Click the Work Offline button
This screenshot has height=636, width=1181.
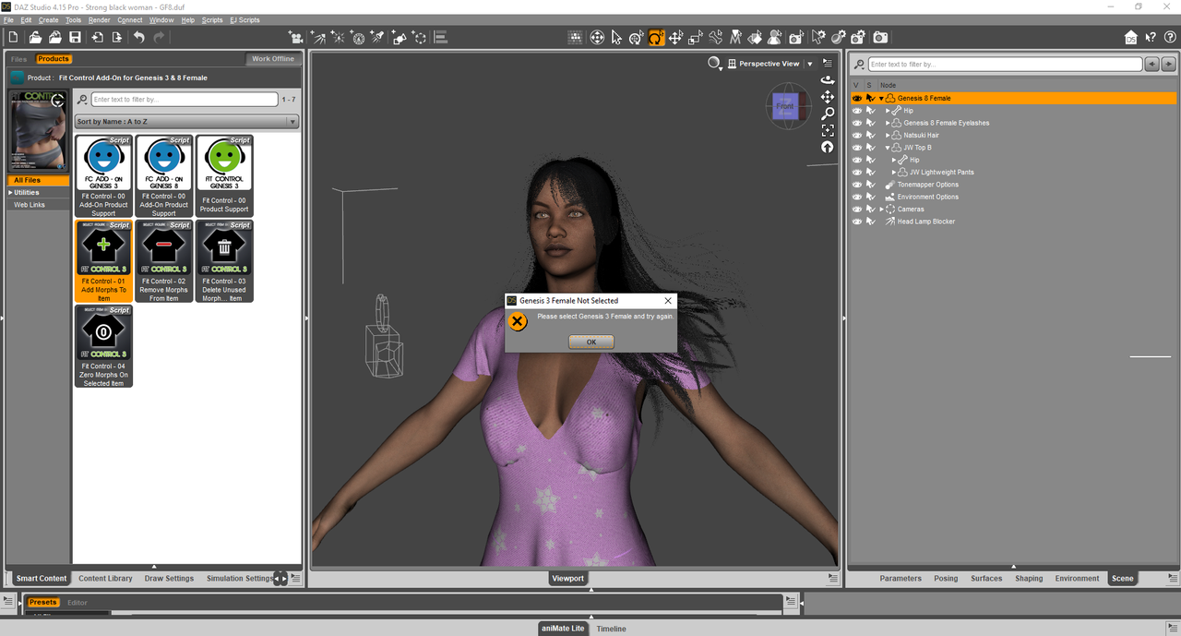(x=273, y=59)
